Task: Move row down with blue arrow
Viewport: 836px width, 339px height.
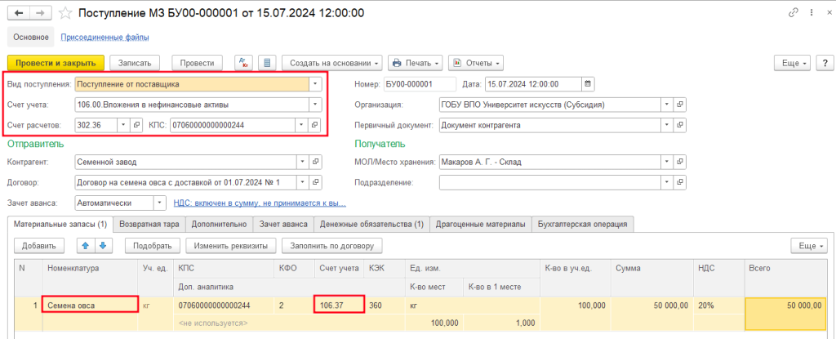Action: click(x=102, y=245)
